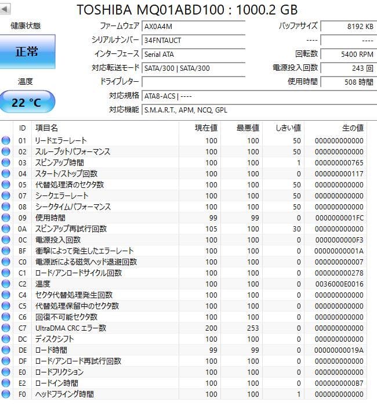This screenshot has height=420, width=377.
Task: Click the transfer mode field SATA/300
Action: (x=193, y=68)
